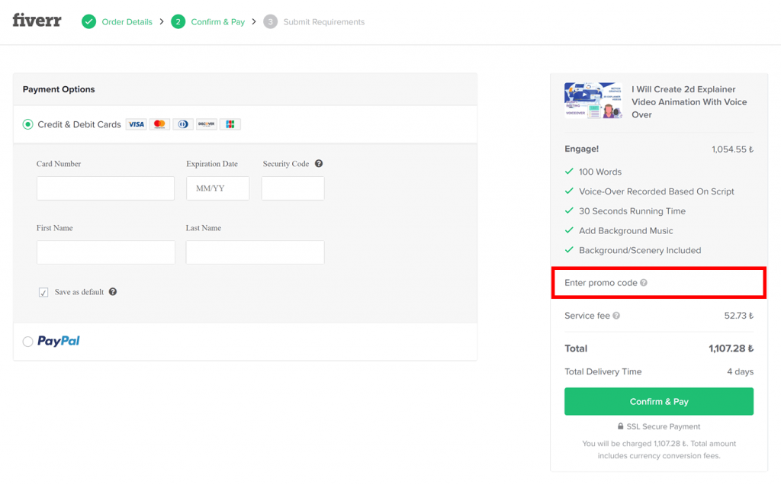
Task: Select the Diners Club card icon
Action: coord(182,124)
